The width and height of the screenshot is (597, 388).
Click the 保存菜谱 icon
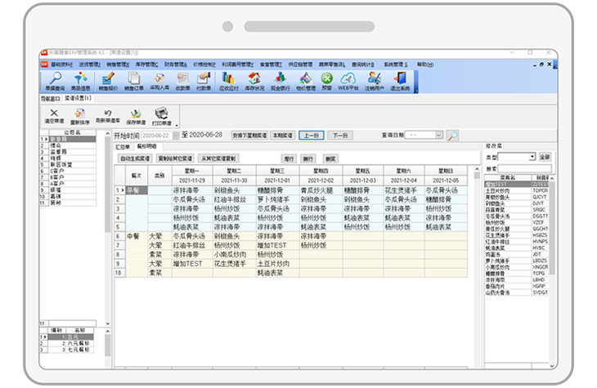pyautogui.click(x=132, y=115)
